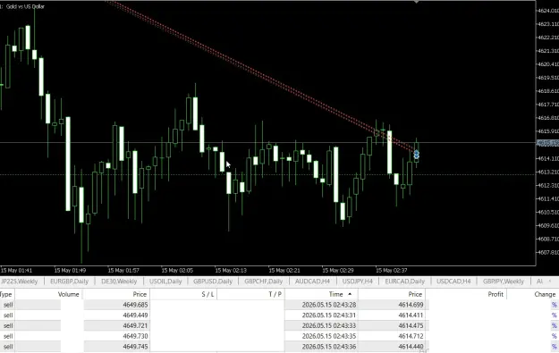Open the GBPJPY,Weekly chart tab
559x353 pixels.
coord(504,282)
